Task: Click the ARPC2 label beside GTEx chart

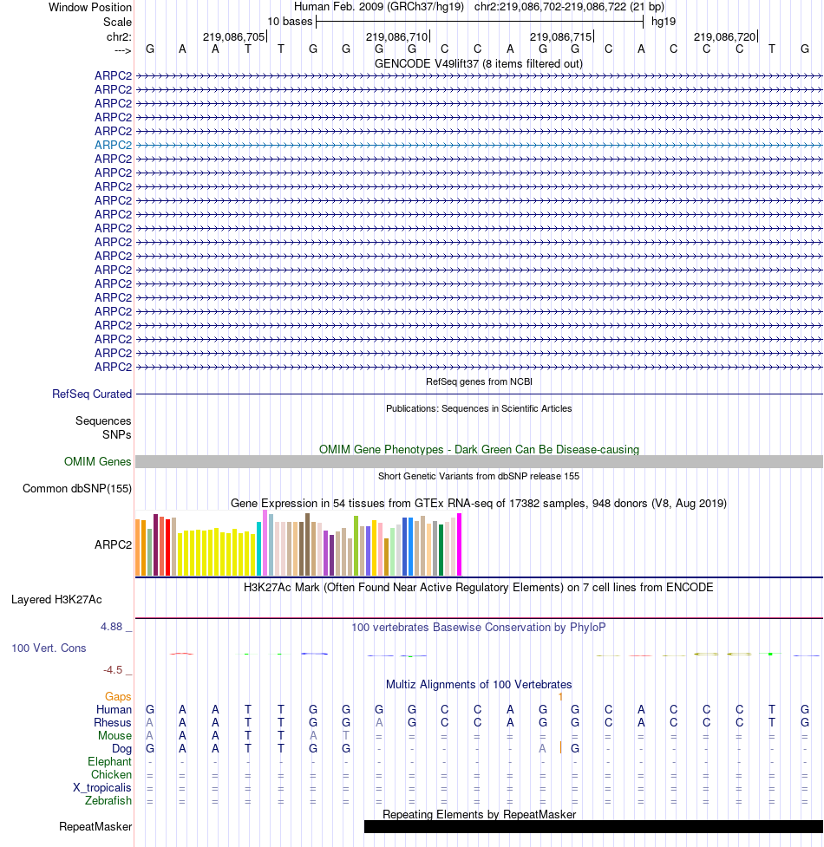Action: 113,544
